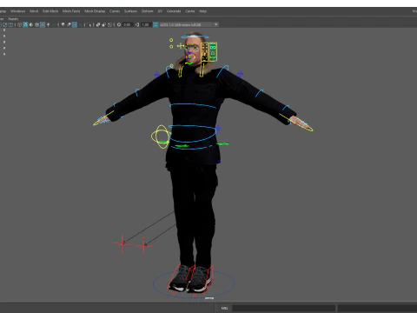Screen dimensions: 417x313
Task: Open the ACES view transform dropdown
Action: click(189, 24)
